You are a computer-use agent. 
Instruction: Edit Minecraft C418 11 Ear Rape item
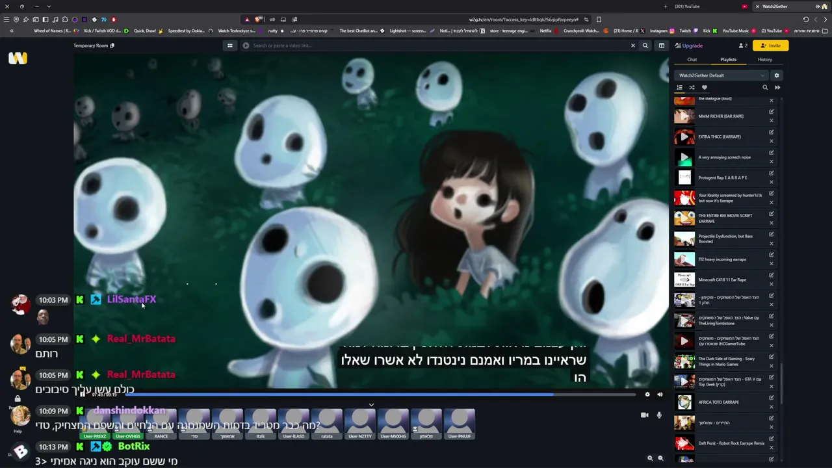coord(772,276)
